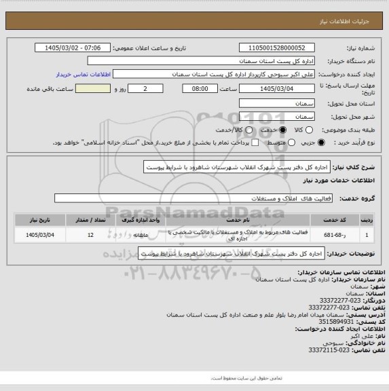Choose the جزیی purchase type radio
The height and width of the screenshot is (391, 389).
click(321, 143)
